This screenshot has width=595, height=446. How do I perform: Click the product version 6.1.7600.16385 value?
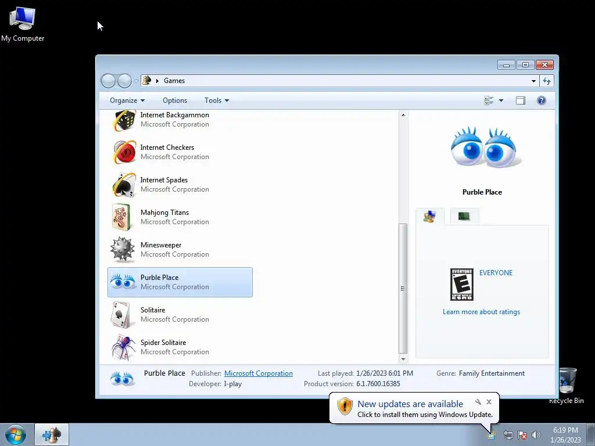point(378,384)
